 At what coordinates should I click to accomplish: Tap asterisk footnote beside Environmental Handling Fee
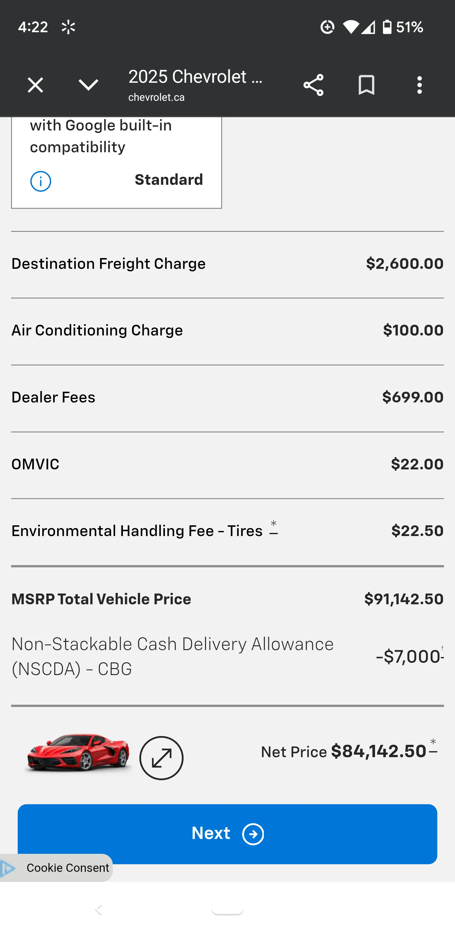coord(274,528)
